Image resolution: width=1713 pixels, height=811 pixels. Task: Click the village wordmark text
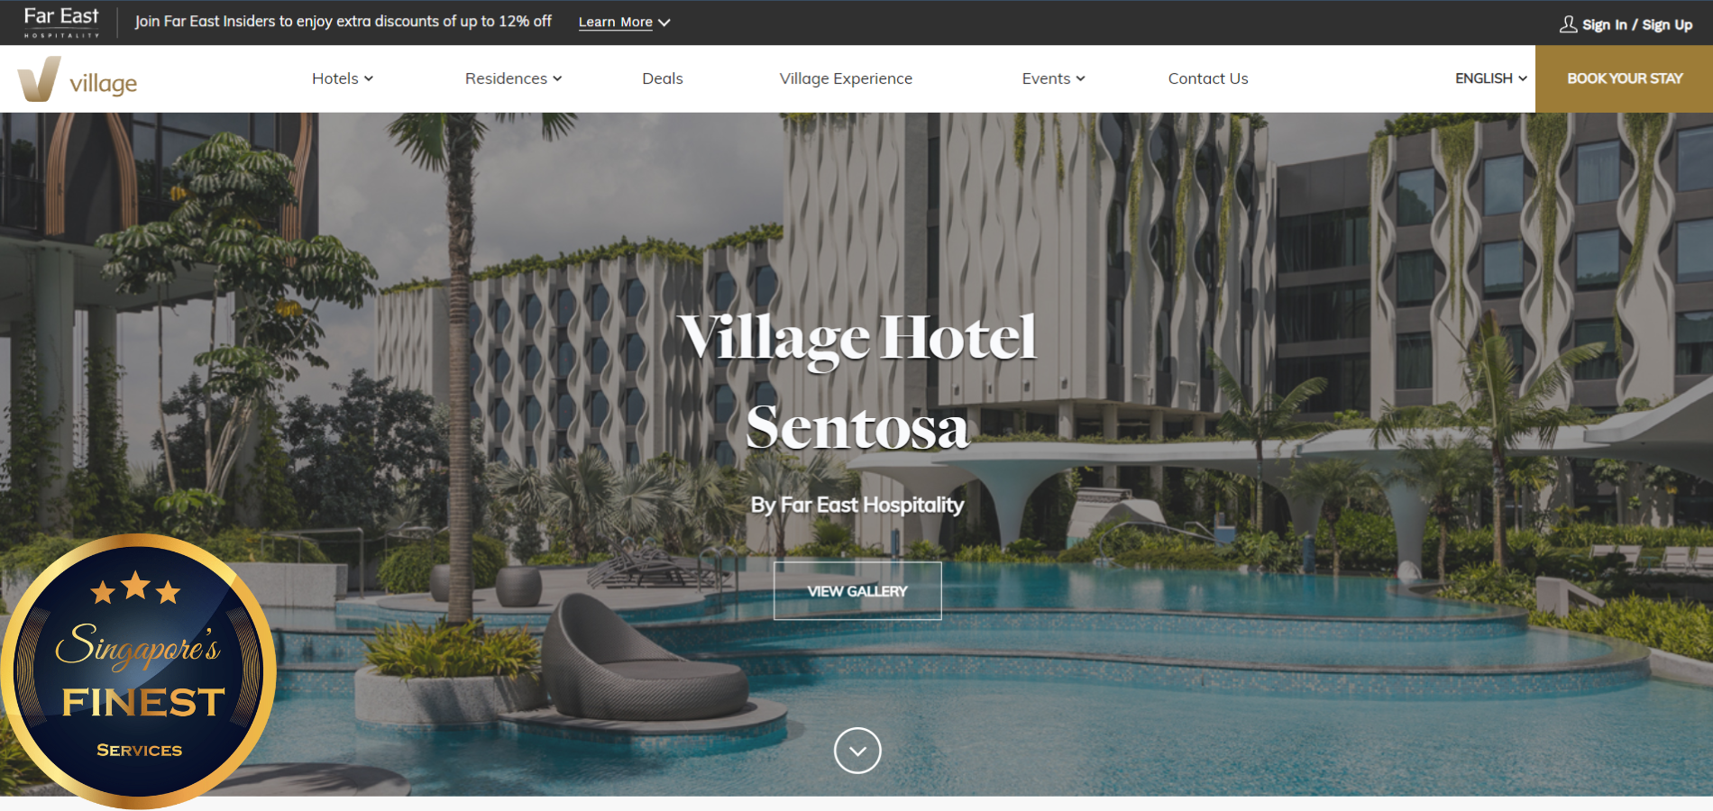tap(104, 84)
